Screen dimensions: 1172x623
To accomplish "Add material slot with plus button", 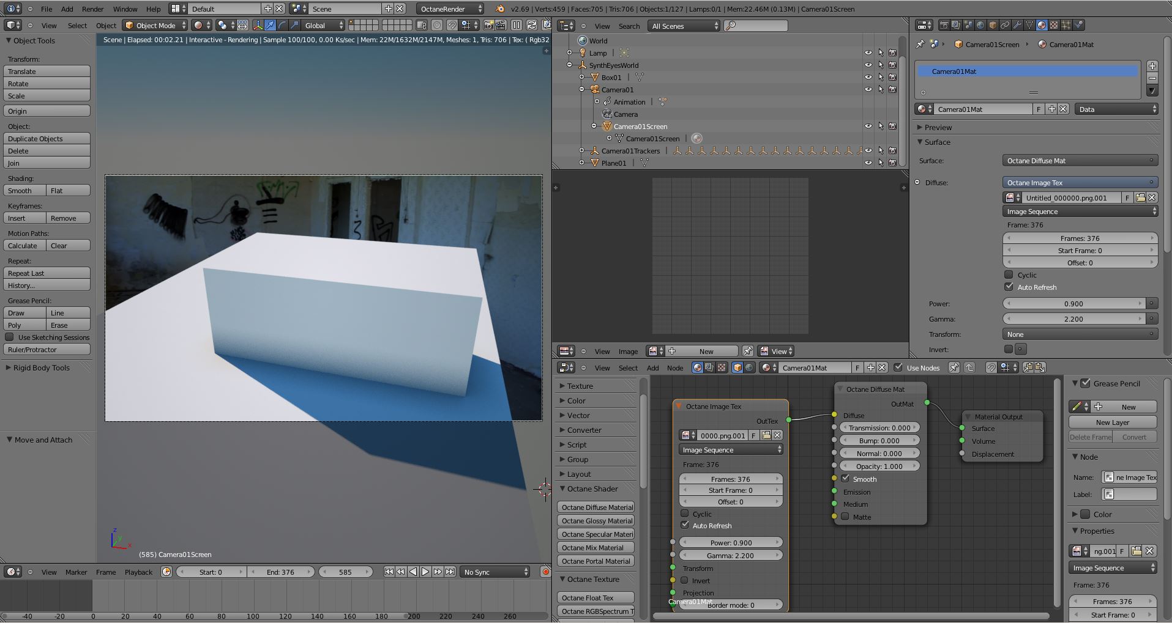I will pos(1152,65).
